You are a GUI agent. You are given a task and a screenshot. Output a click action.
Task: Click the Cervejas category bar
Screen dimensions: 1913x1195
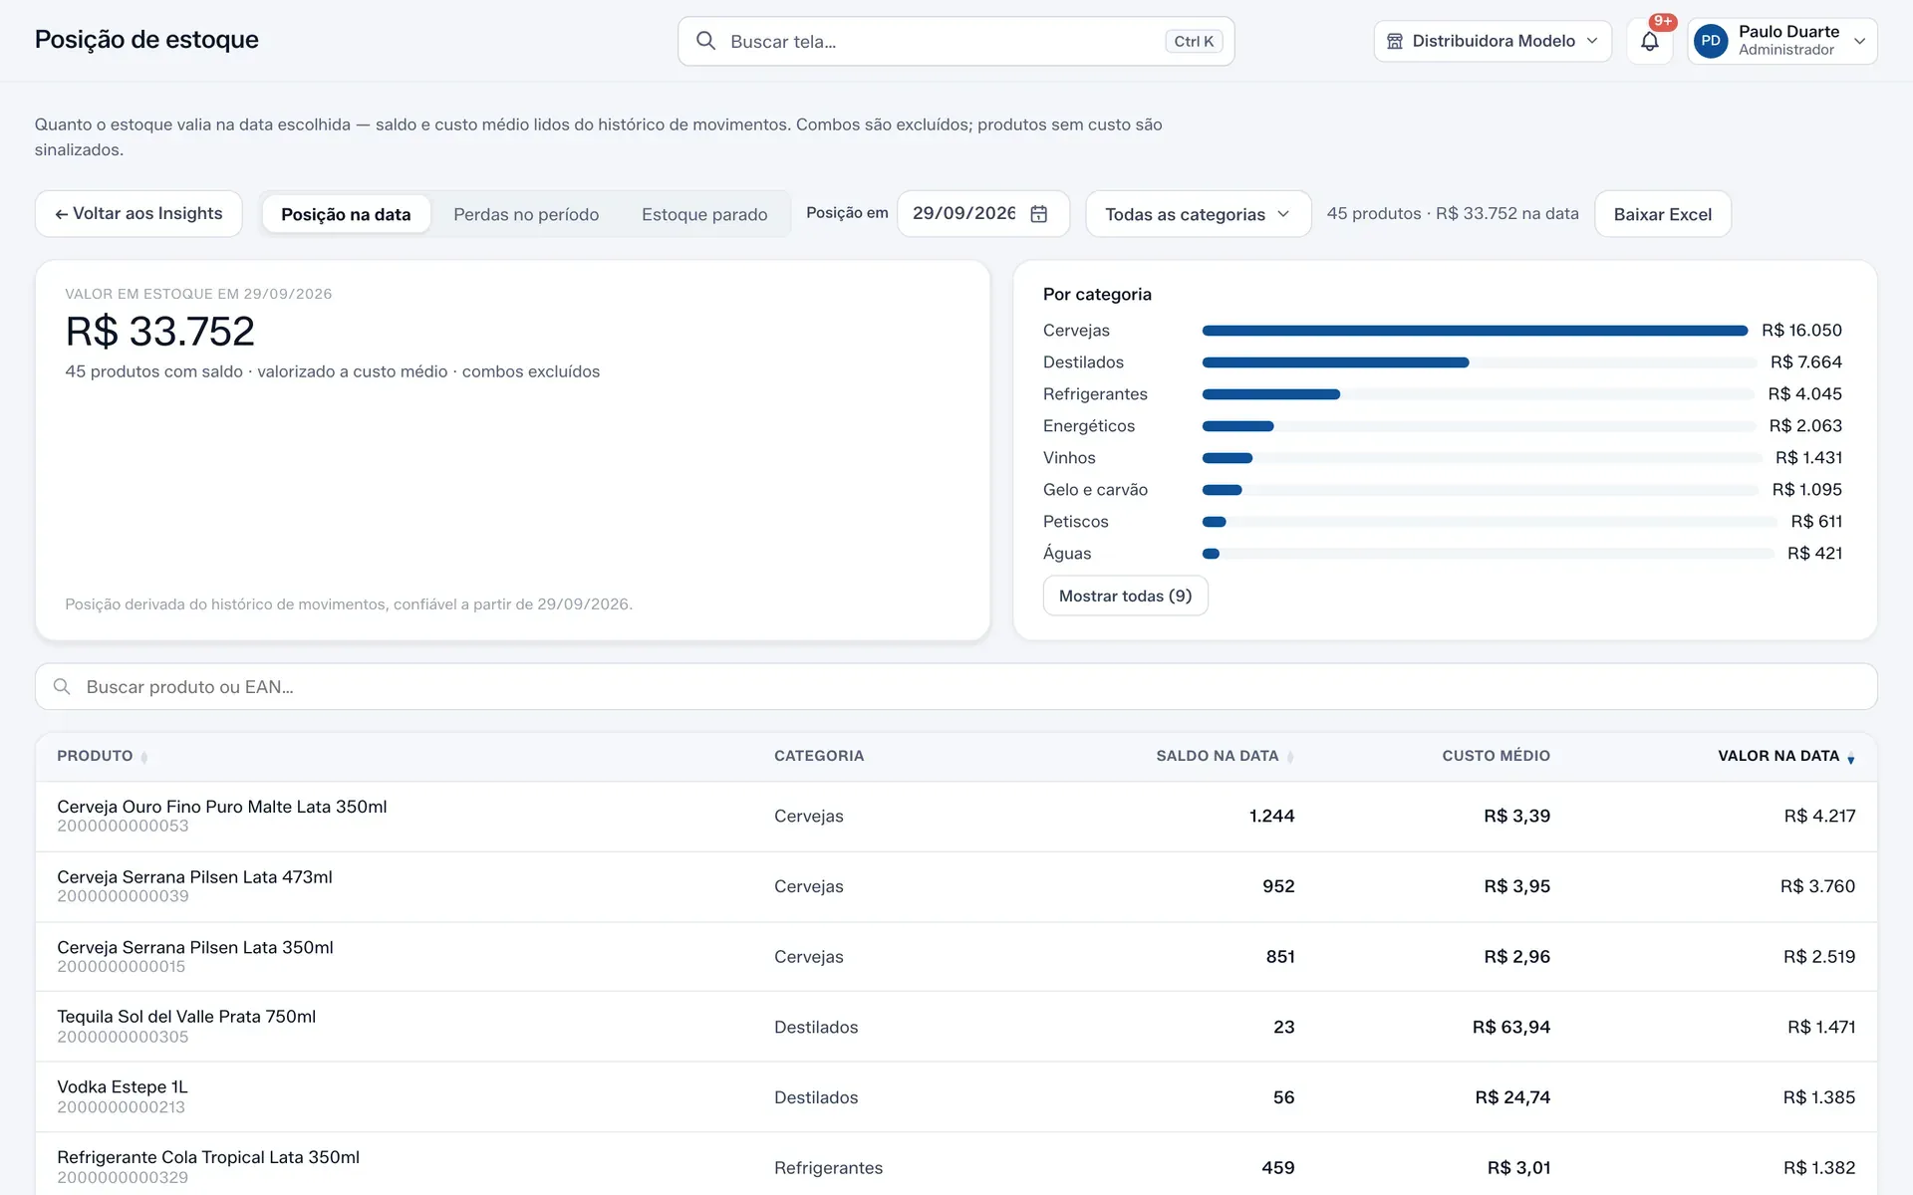tap(1475, 331)
